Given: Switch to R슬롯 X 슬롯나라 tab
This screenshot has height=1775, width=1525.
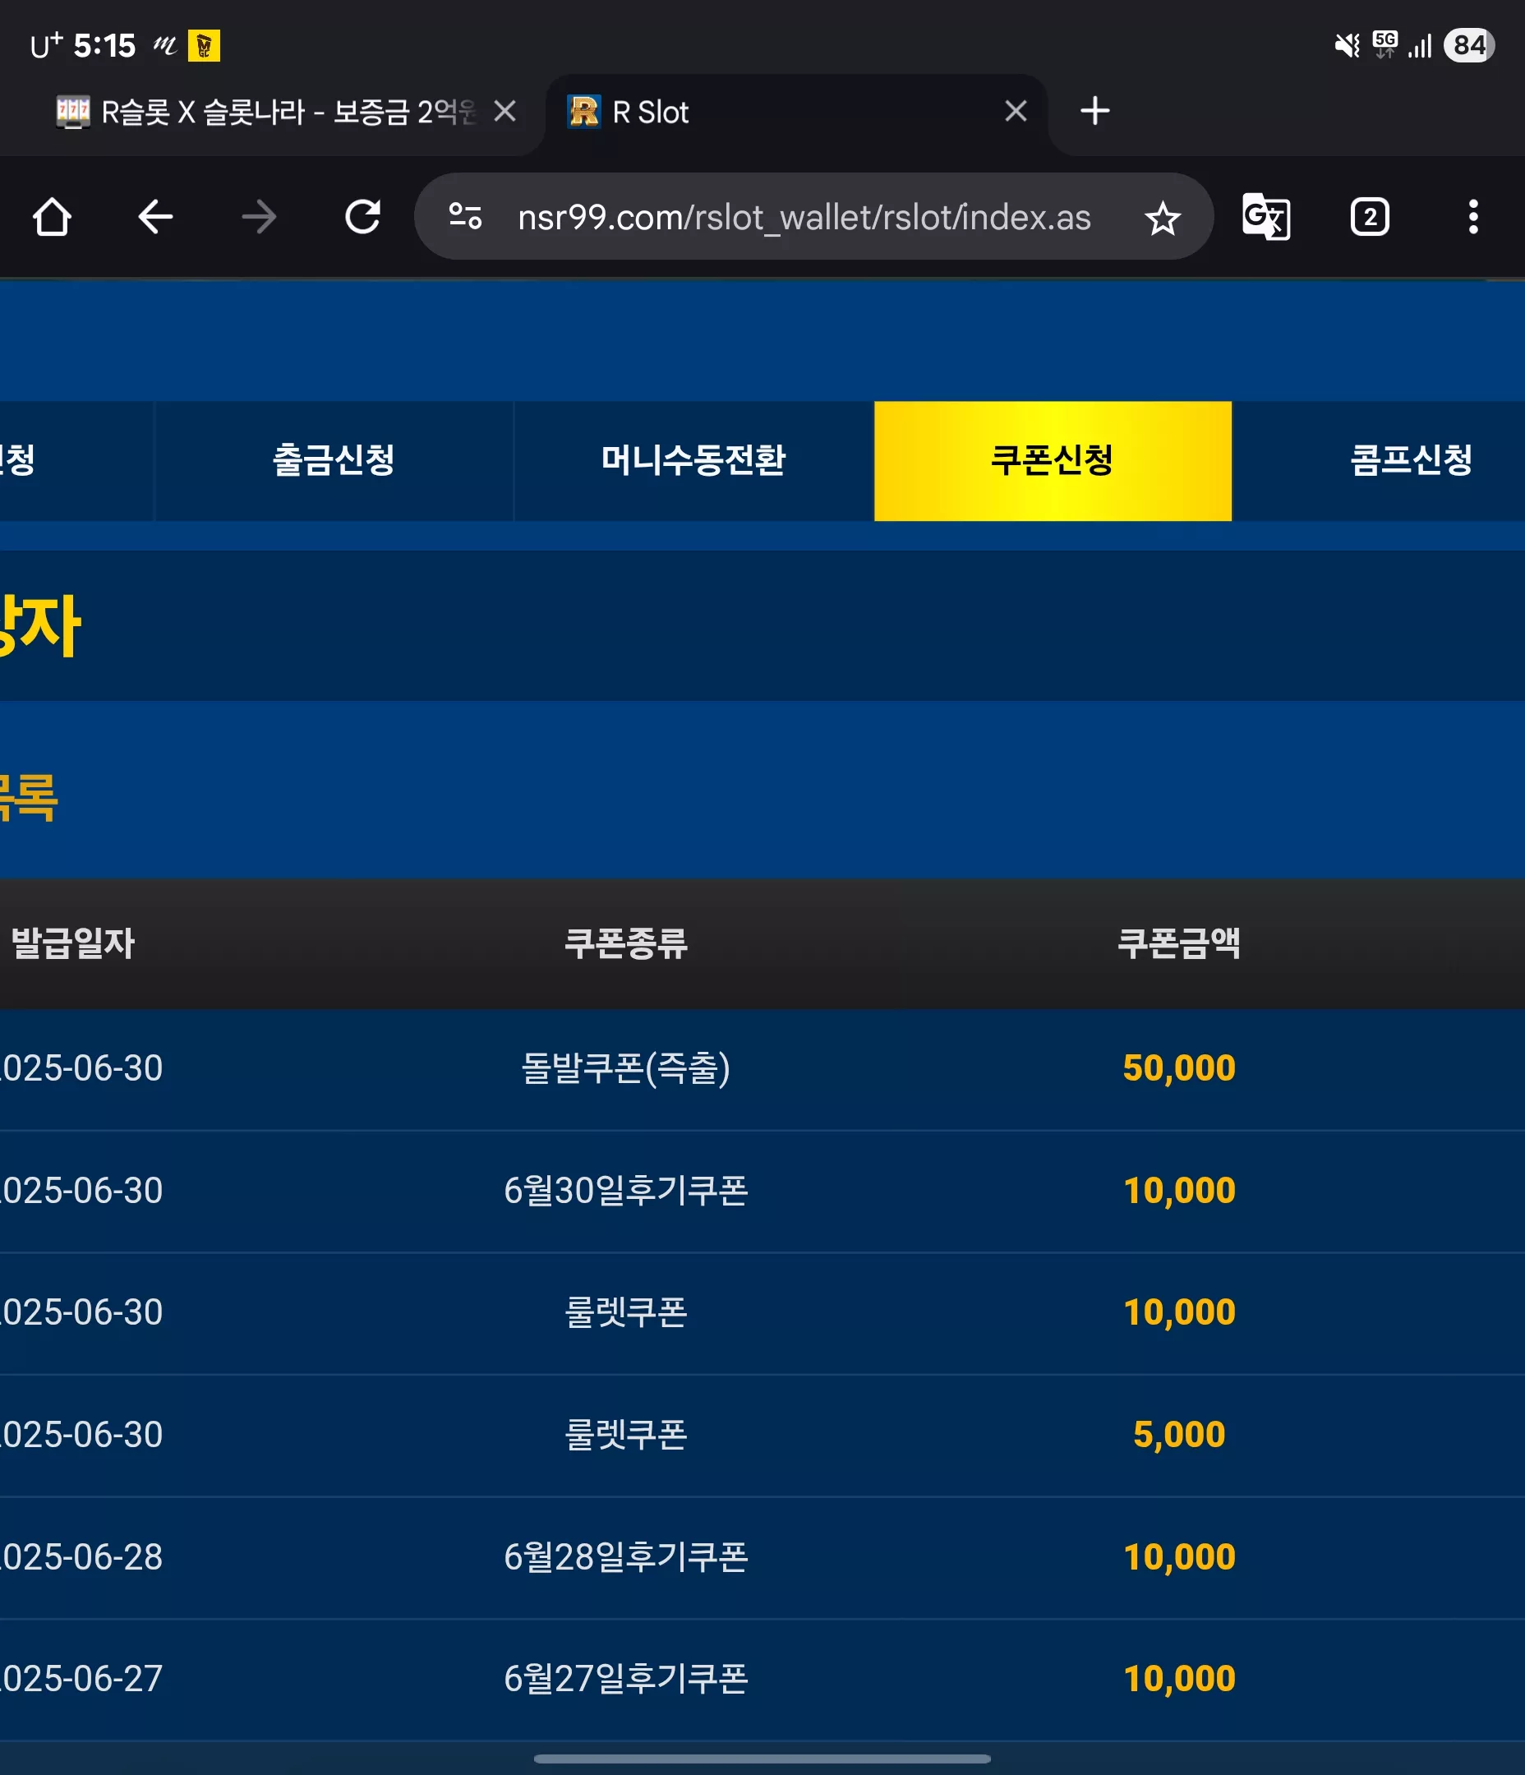Looking at the screenshot, I should 265,112.
